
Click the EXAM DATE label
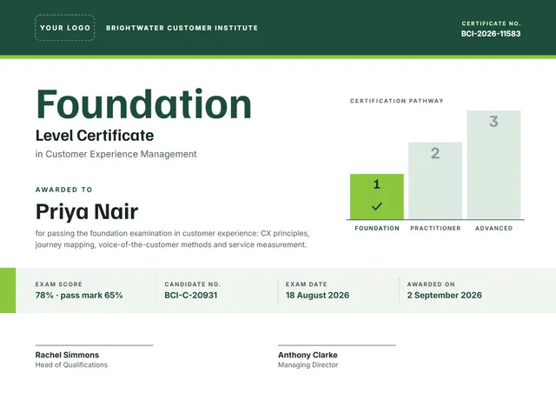307,284
